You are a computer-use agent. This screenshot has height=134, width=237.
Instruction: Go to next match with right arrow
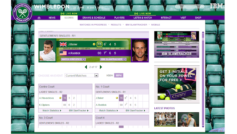101,67
